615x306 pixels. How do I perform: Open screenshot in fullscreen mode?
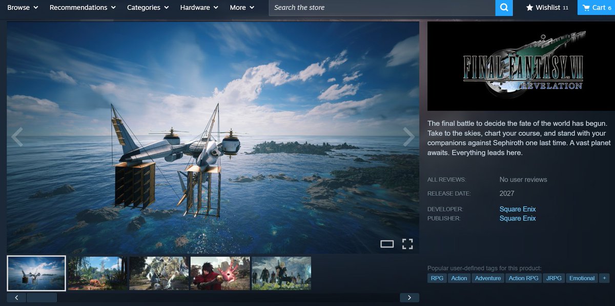pyautogui.click(x=407, y=244)
